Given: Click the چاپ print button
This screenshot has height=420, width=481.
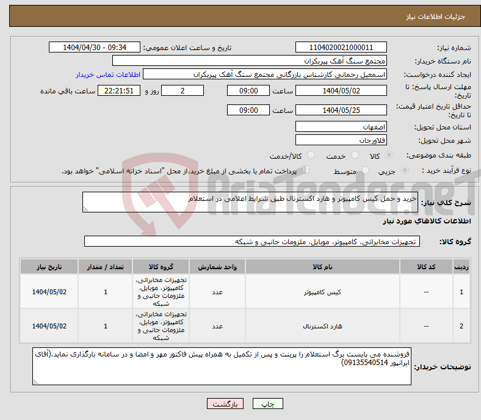Looking at the screenshot, I should 268,404.
